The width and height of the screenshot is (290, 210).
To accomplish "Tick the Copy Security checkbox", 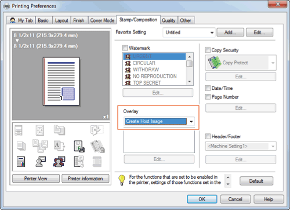I will coord(208,50).
